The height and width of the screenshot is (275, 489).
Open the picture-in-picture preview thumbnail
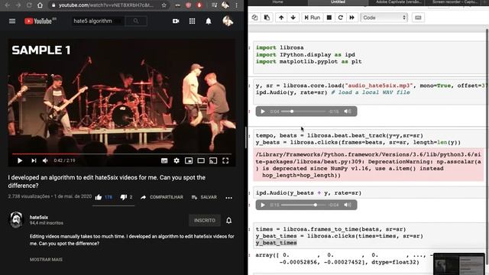[459, 264]
